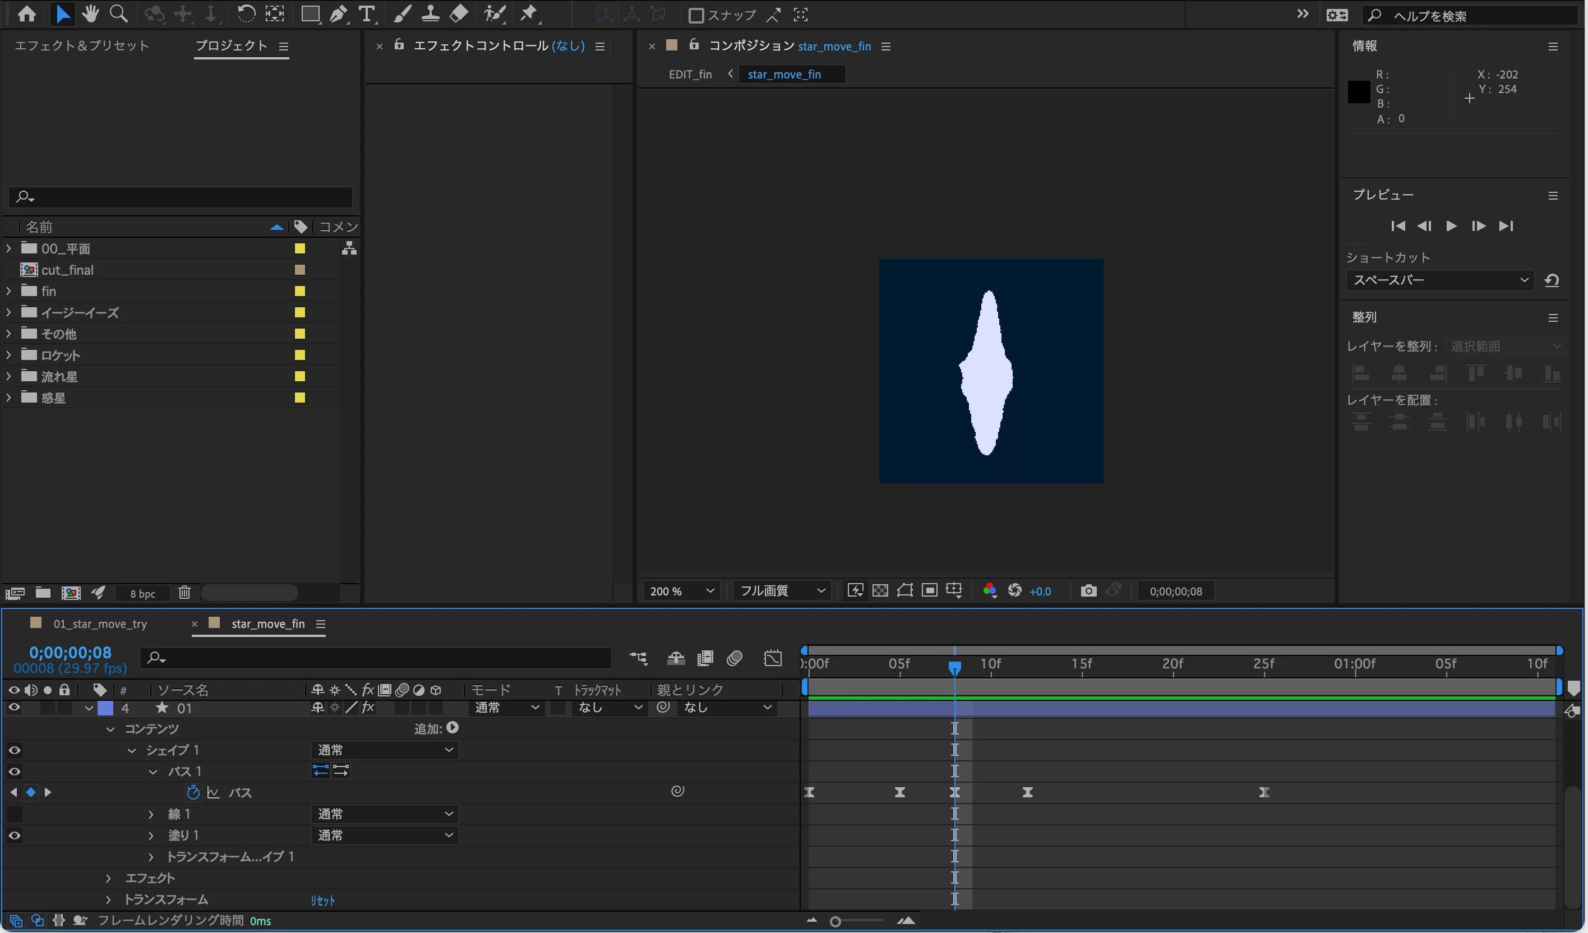Screen dimensions: 1588x933
Task: Open the graph editor button
Action: click(x=773, y=658)
